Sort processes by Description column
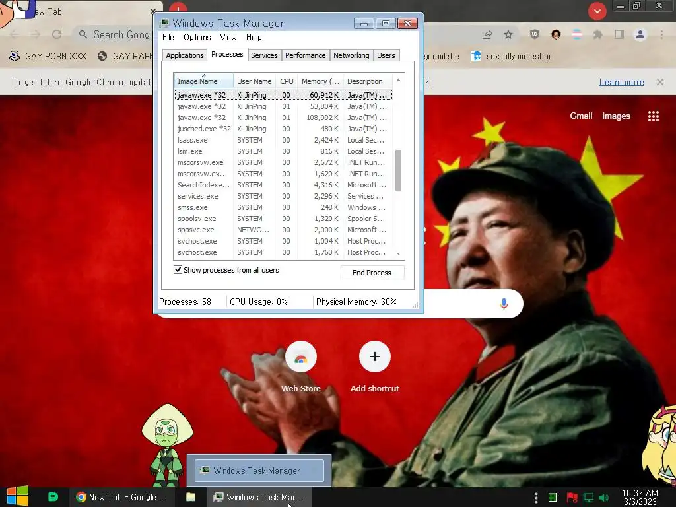The width and height of the screenshot is (676, 507). point(367,81)
